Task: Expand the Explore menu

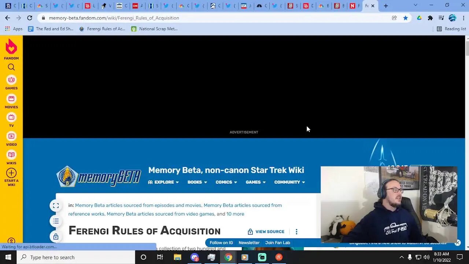Action: click(163, 182)
